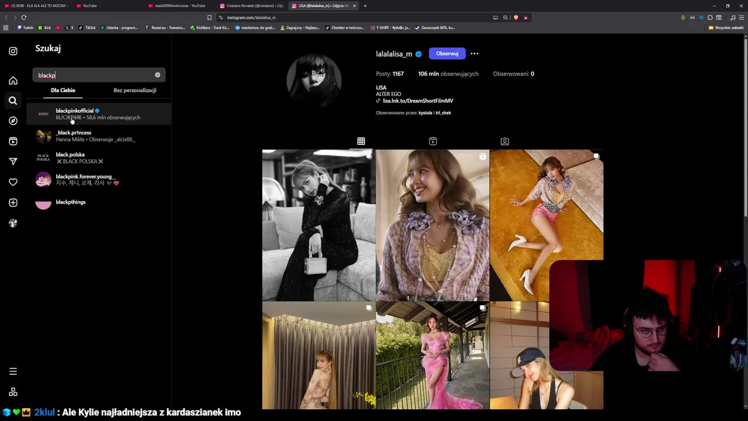Open Kick bookmark
The image size is (748, 421).
tap(45, 27)
